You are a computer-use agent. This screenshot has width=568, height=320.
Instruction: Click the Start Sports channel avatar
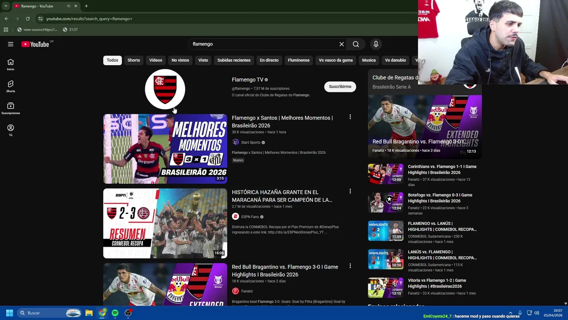pyautogui.click(x=236, y=142)
